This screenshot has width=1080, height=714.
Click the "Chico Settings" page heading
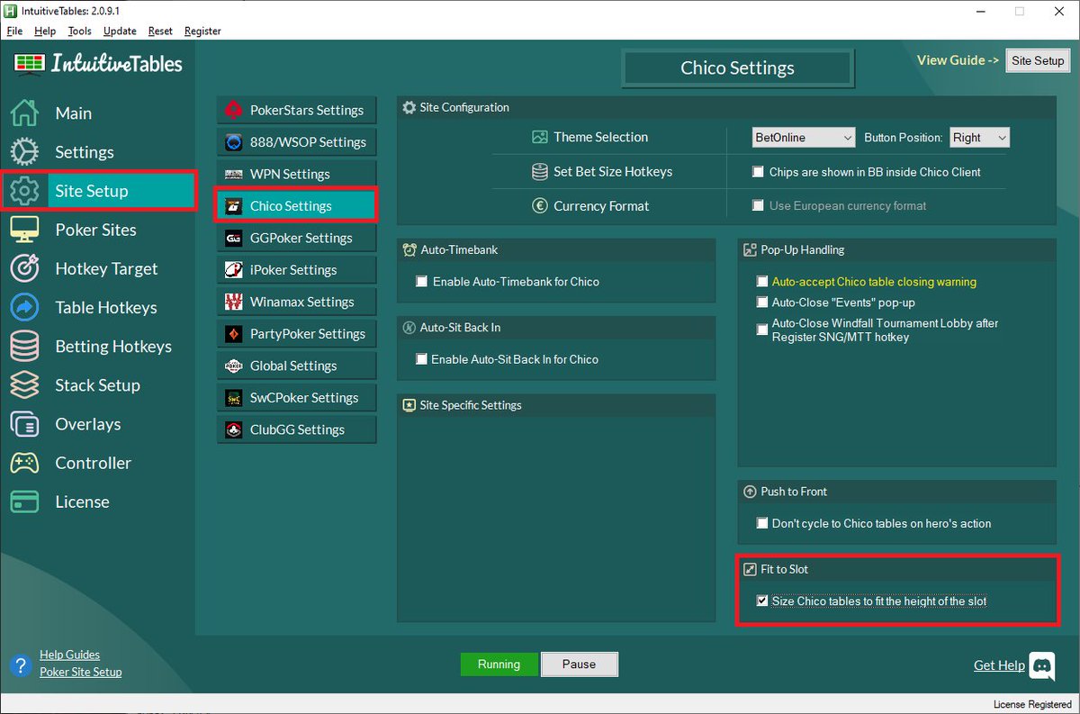pyautogui.click(x=737, y=68)
